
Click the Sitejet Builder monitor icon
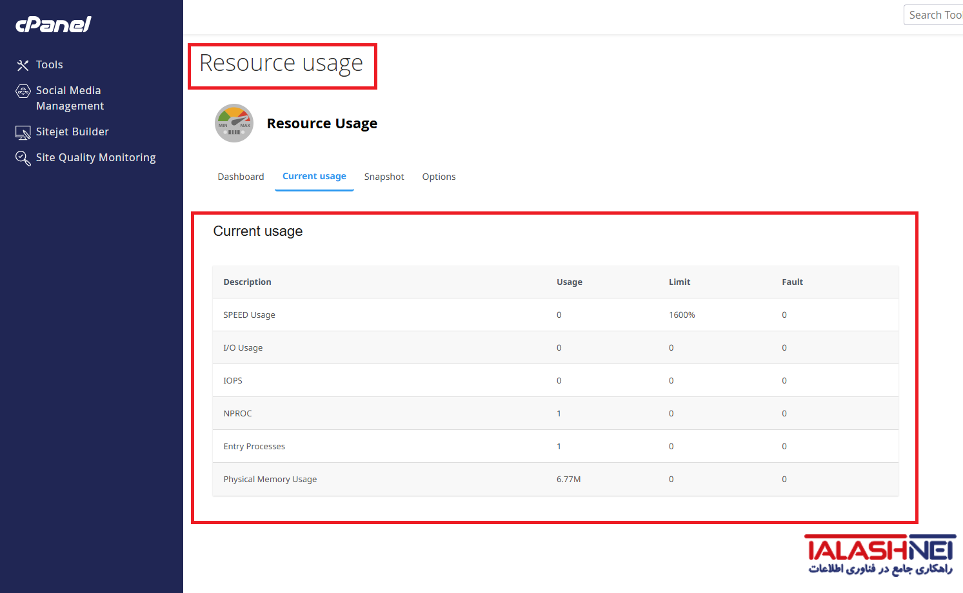[23, 133]
